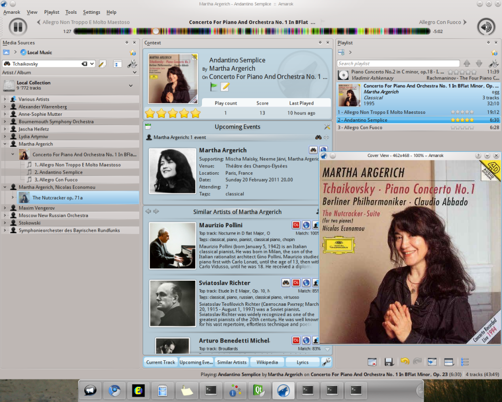Expand the Various Artists tree node
The width and height of the screenshot is (502, 402).
point(5,99)
